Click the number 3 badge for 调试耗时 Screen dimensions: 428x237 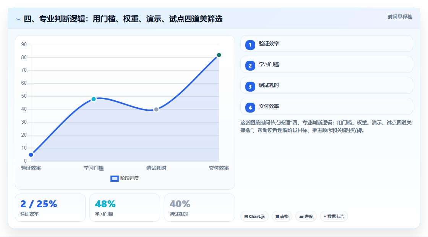(x=250, y=87)
